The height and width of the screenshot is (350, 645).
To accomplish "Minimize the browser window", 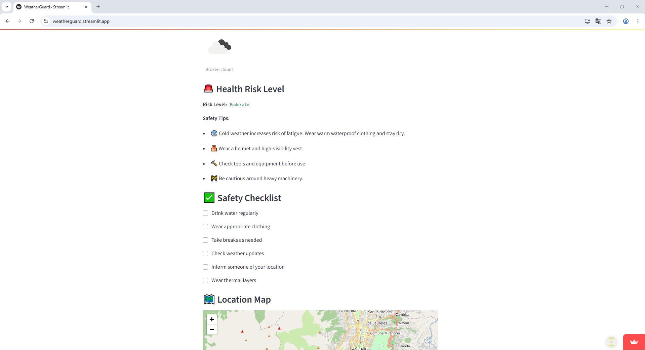I will [x=607, y=7].
